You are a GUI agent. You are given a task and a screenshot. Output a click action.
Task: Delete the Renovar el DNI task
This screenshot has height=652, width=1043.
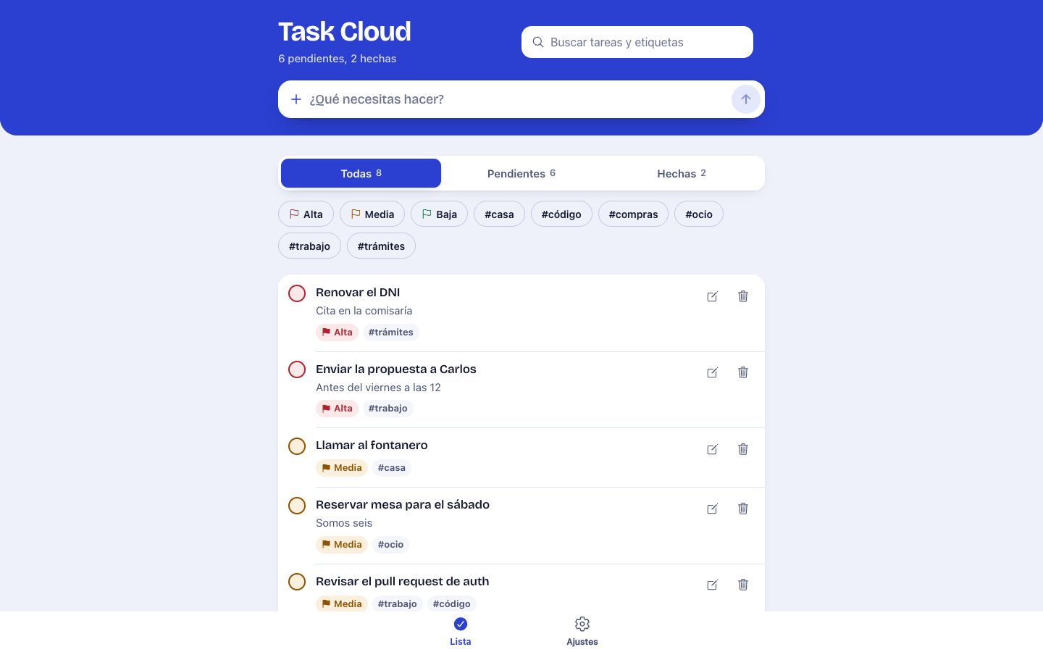point(743,296)
